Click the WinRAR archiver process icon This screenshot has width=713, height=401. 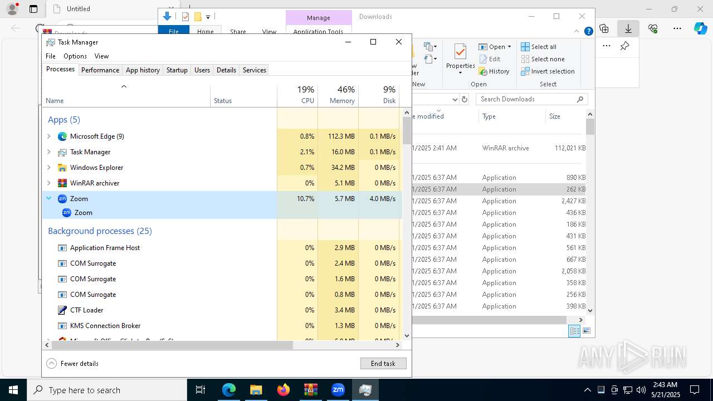click(62, 183)
